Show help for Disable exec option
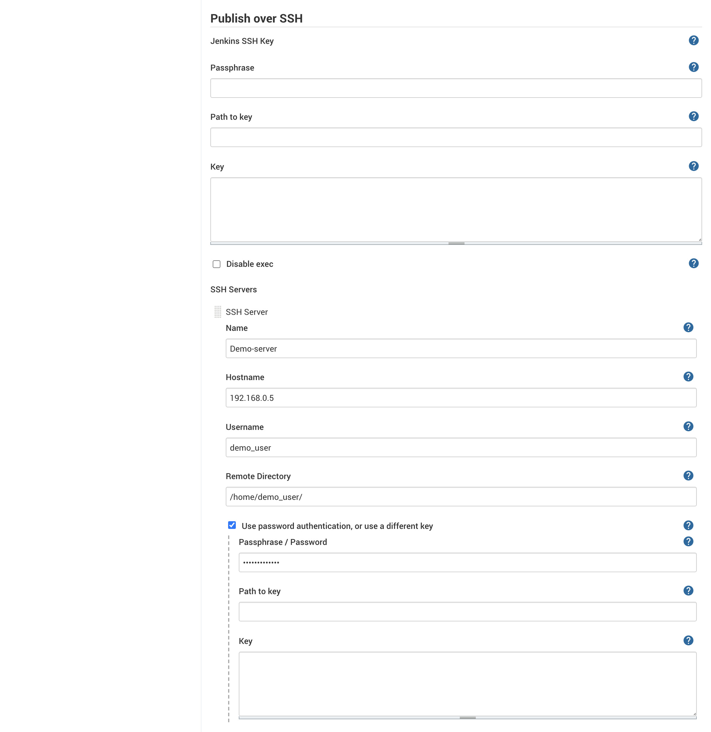 coord(694,264)
